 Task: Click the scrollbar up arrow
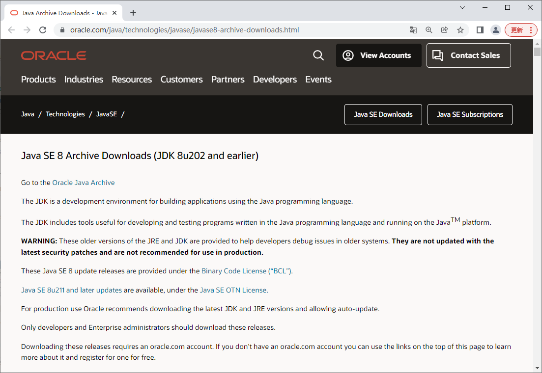[x=537, y=44]
